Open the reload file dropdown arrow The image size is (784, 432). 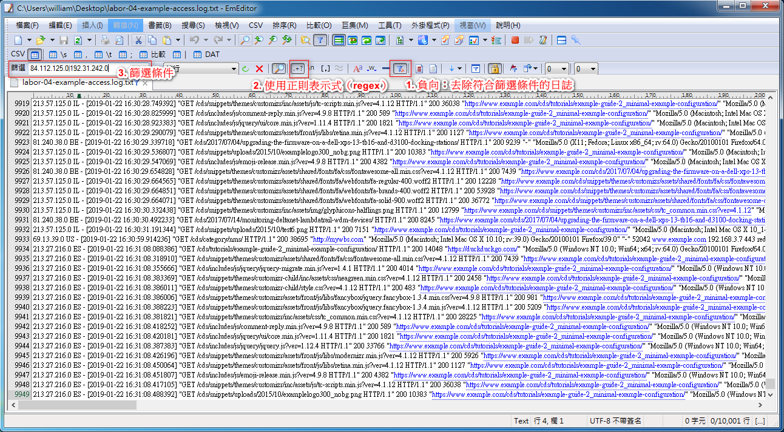tap(89, 40)
